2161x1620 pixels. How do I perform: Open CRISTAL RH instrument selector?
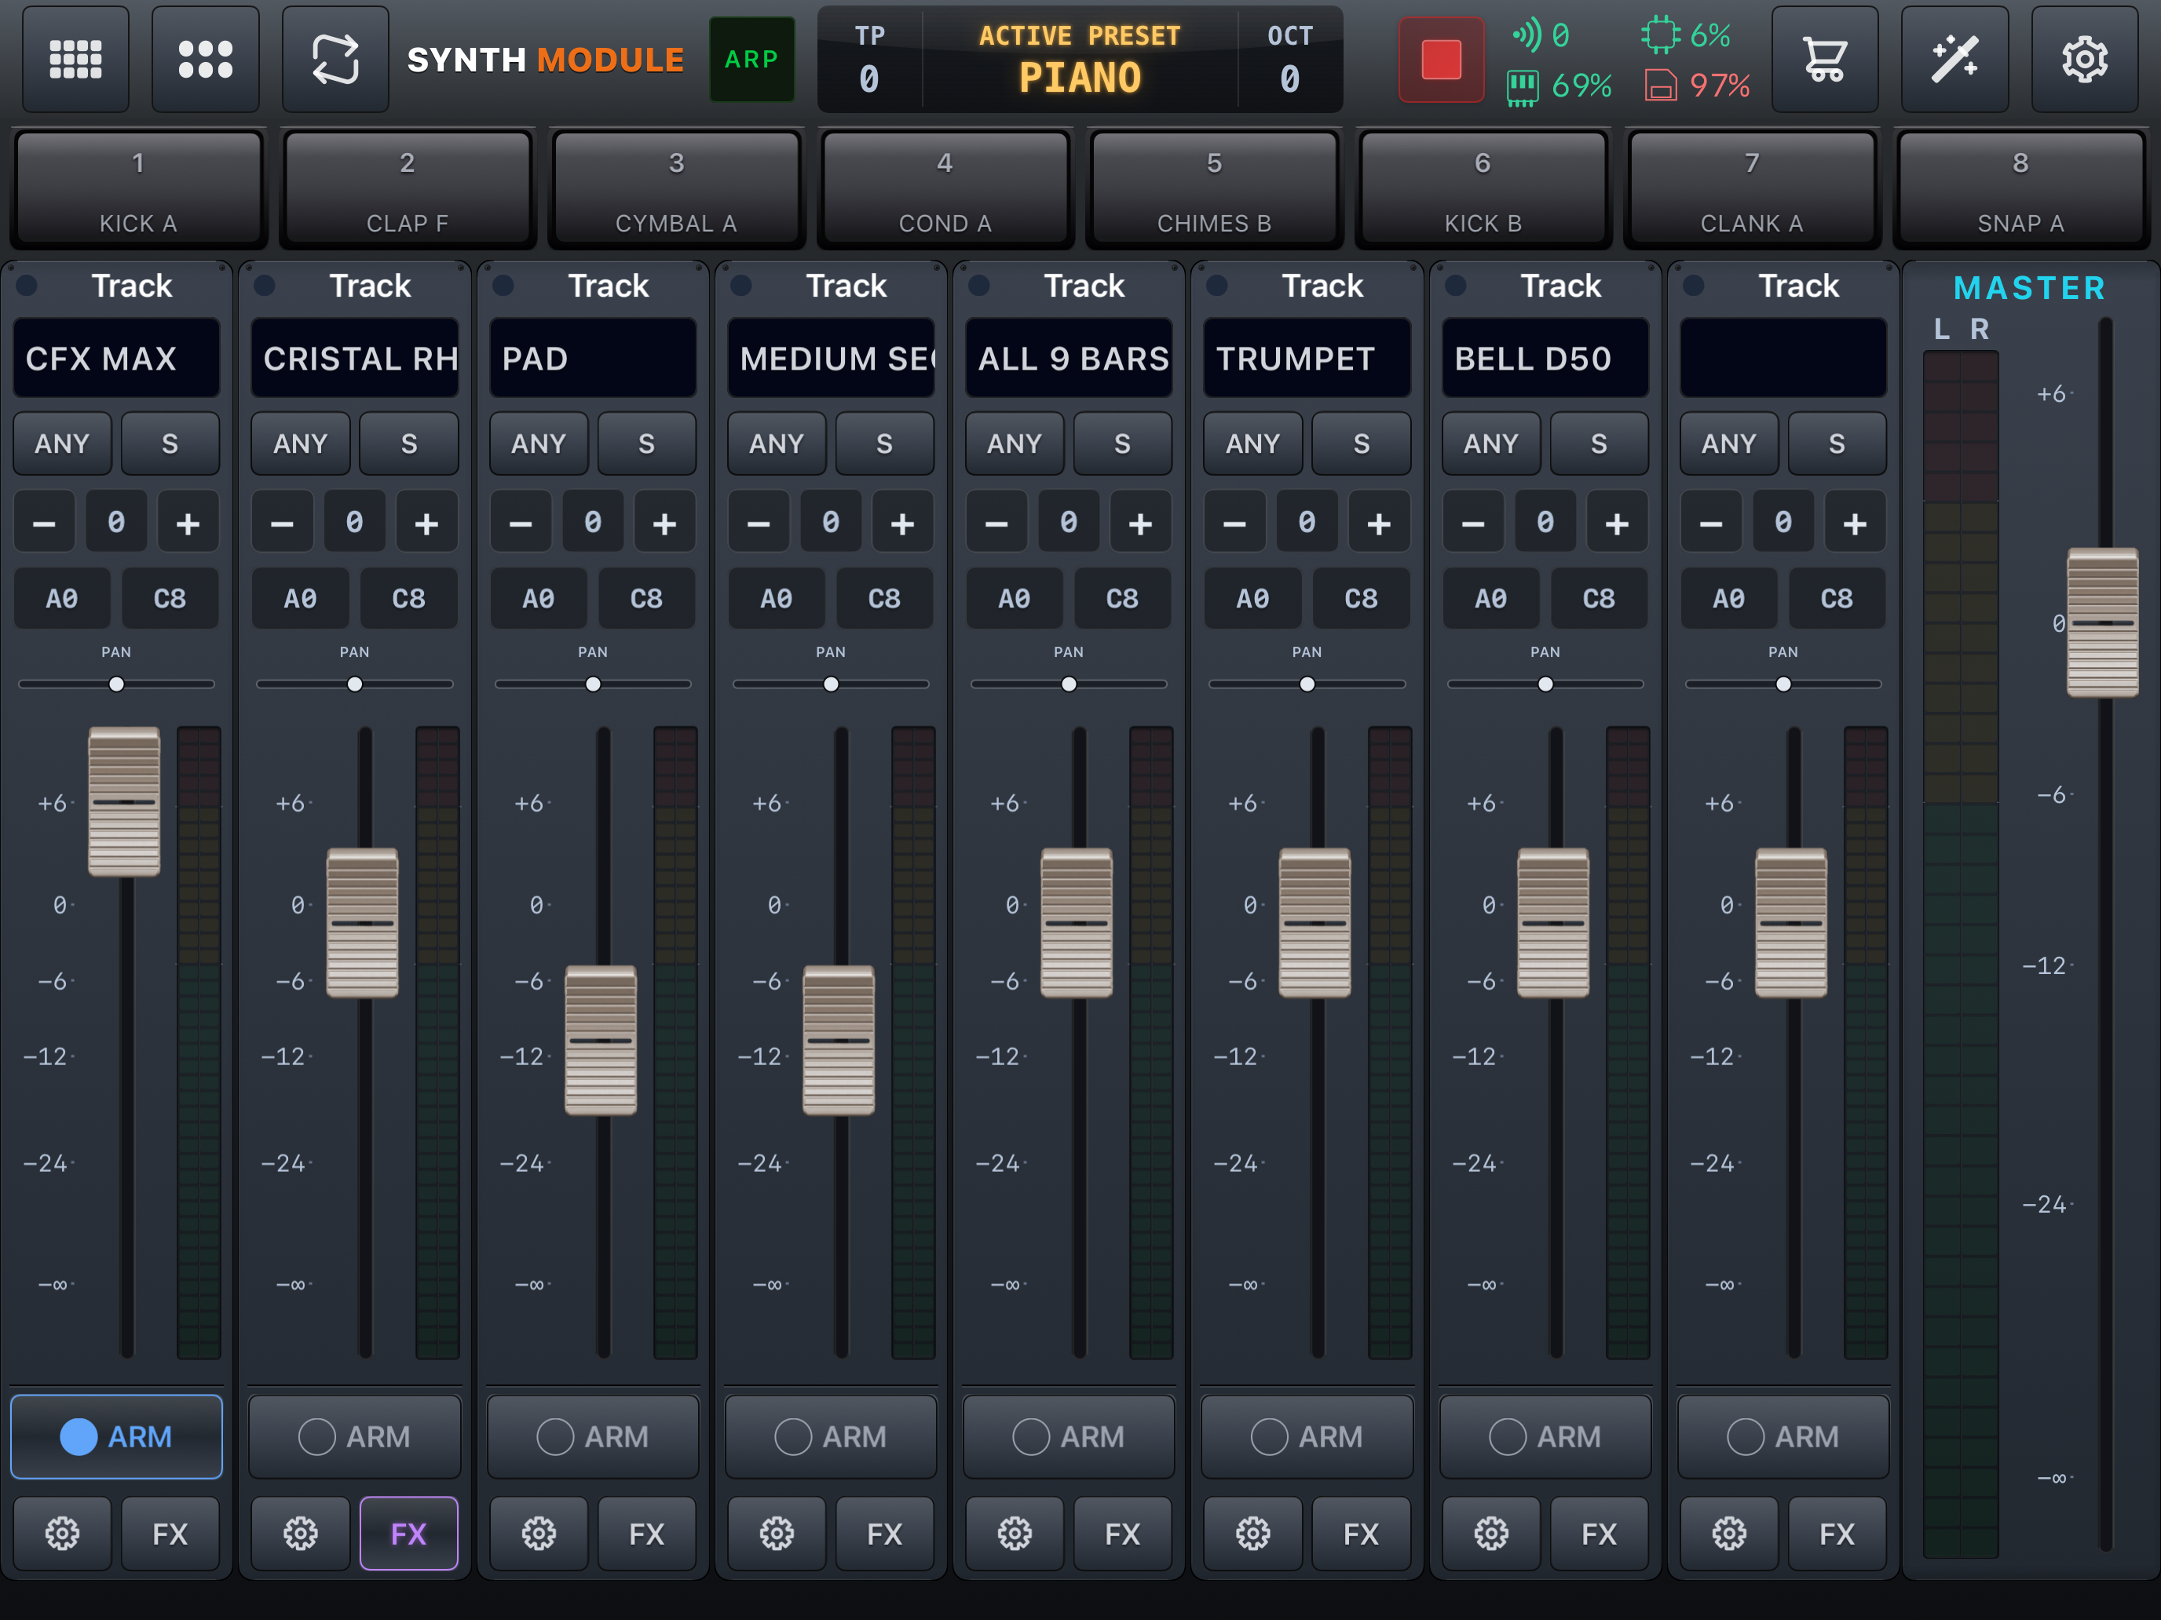(x=355, y=359)
